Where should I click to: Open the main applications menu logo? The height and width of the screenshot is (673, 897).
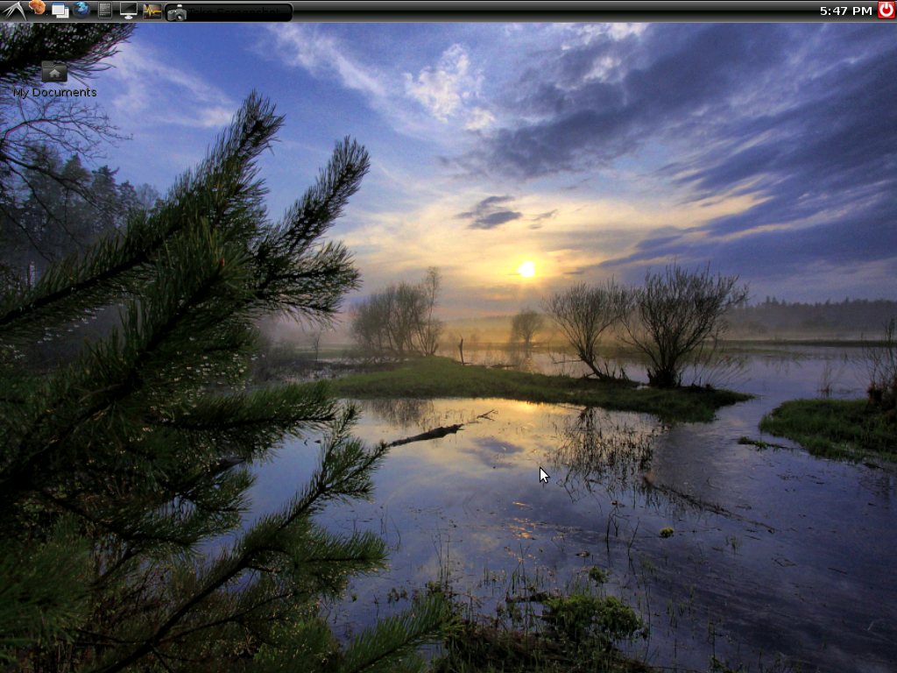(14, 11)
